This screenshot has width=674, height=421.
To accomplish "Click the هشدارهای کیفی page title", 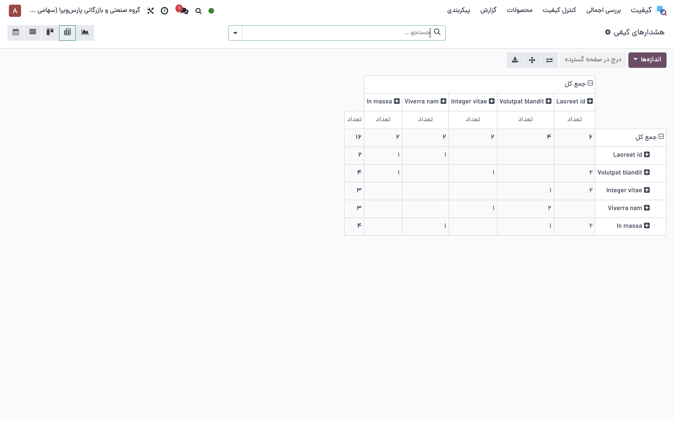I will click(639, 32).
